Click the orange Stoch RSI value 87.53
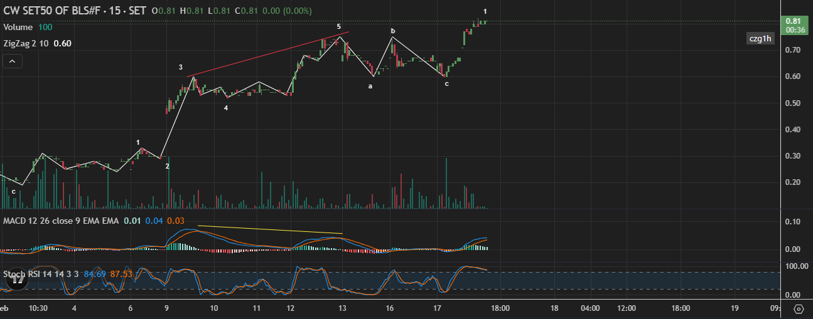The width and height of the screenshot is (813, 319). coord(121,274)
